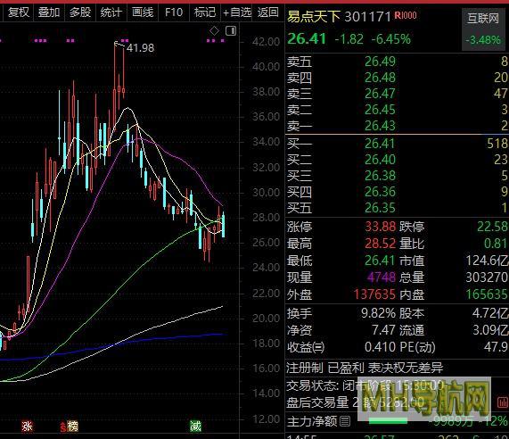Image resolution: width=509 pixels, height=439 pixels.
Task: Click the 41.98 high price label on chart
Action: [140, 48]
